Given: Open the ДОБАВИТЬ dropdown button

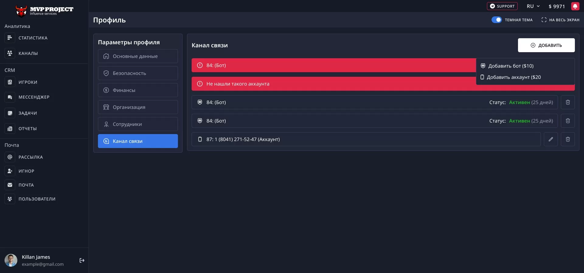Looking at the screenshot, I should (546, 45).
